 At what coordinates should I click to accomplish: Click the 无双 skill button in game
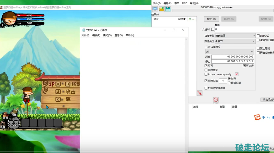(x=13, y=123)
